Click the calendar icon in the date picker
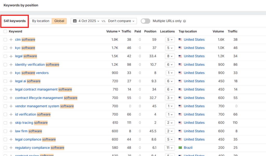Screen dimensions: 266x156 tap(75, 21)
